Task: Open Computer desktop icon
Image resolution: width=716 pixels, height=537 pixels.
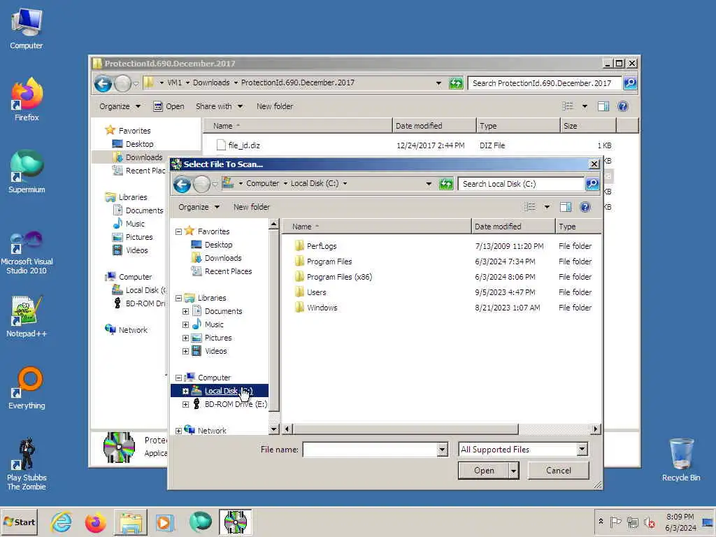Action: point(27,28)
